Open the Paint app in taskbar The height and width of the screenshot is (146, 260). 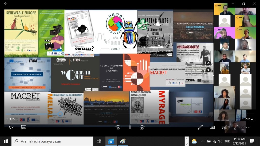click(123, 141)
